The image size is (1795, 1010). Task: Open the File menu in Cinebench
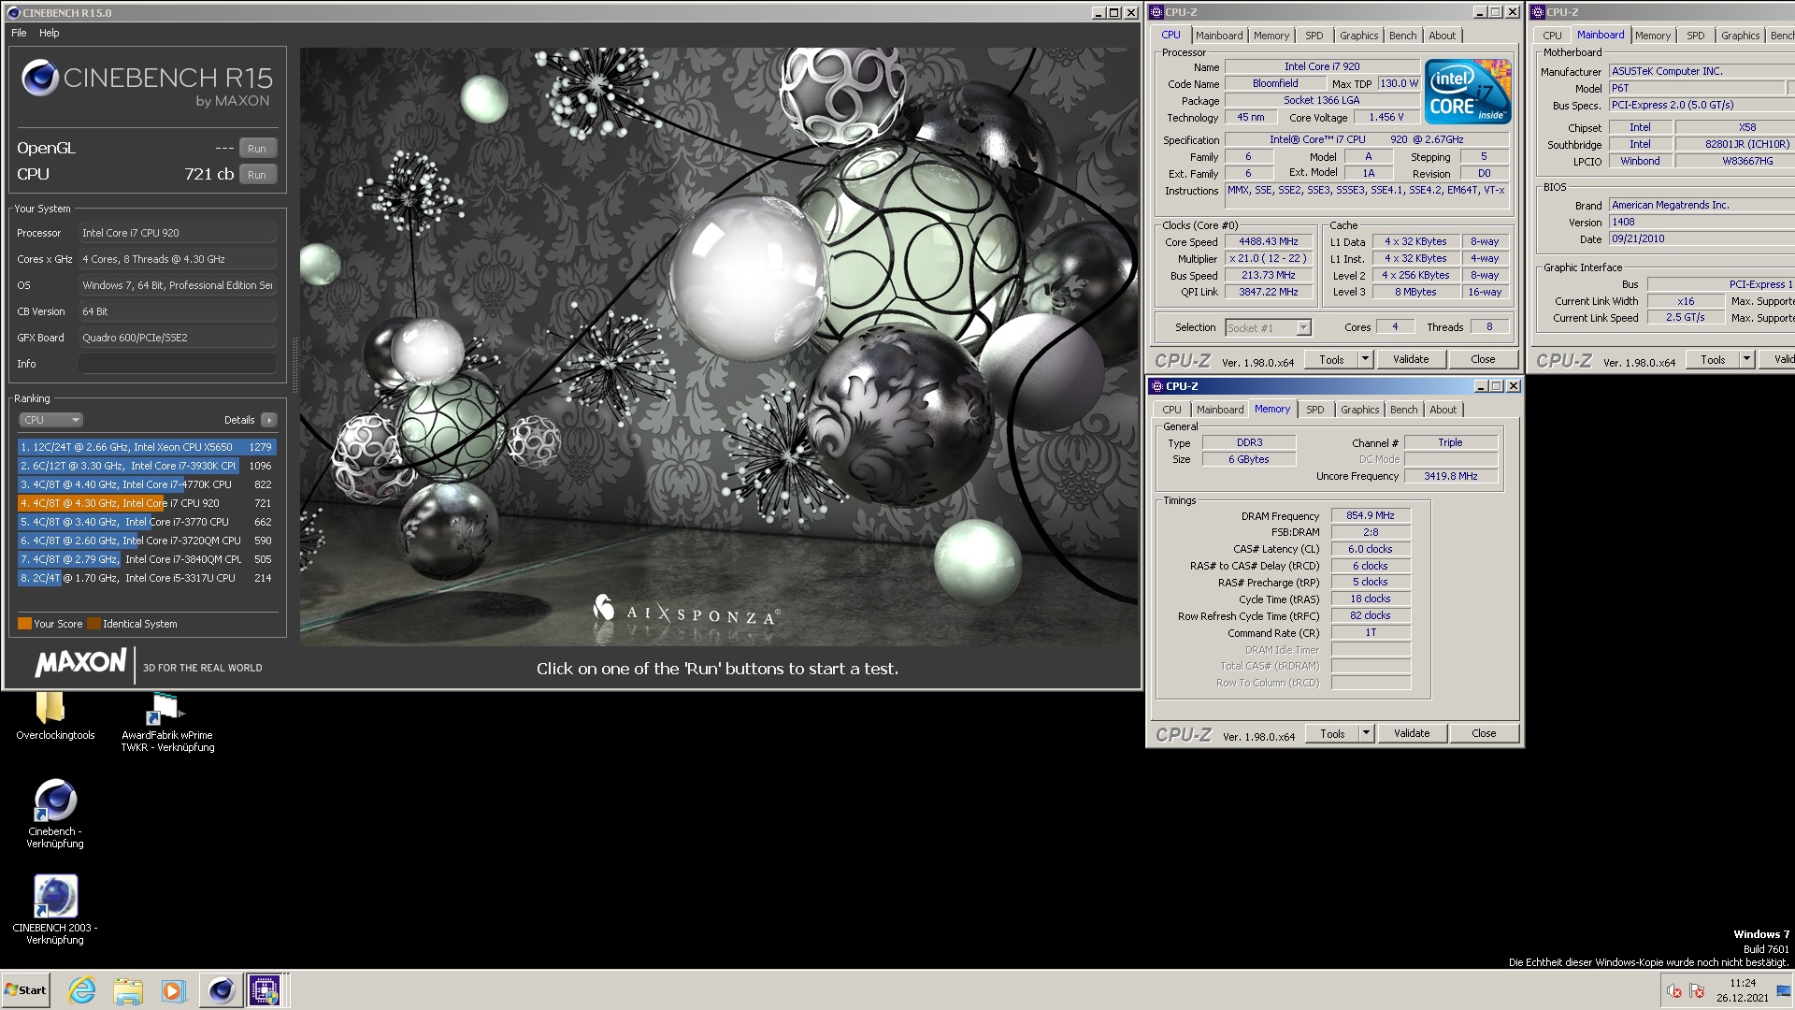click(19, 33)
